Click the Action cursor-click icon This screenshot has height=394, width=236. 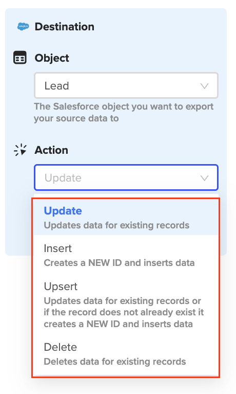tap(20, 150)
